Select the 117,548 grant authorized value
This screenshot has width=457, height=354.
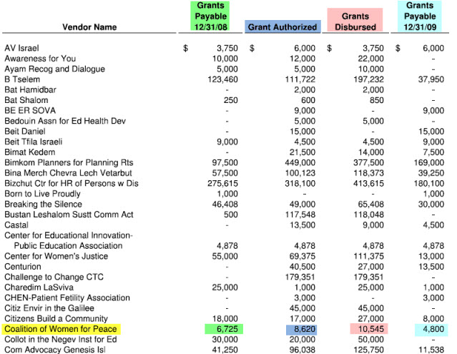point(300,215)
